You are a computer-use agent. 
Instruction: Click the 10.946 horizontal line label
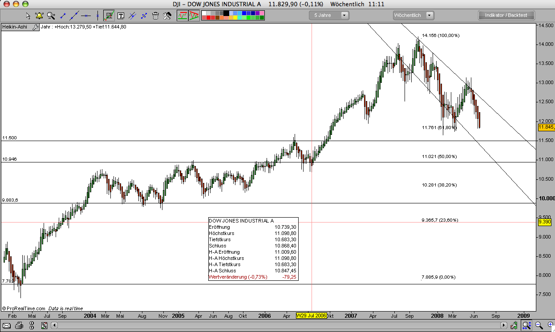[9, 159]
